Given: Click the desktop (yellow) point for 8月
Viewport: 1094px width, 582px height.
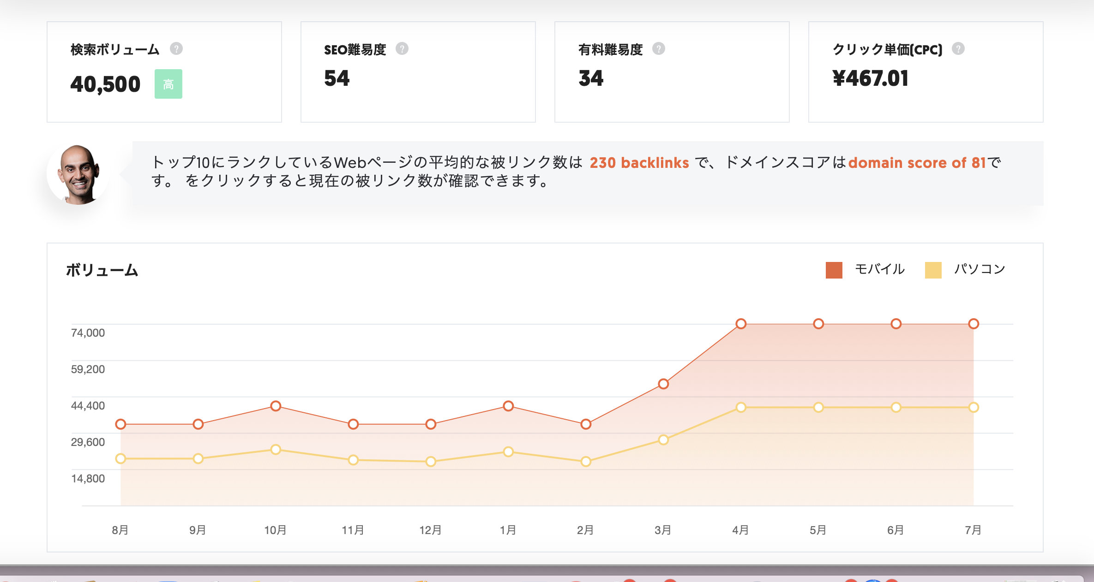Looking at the screenshot, I should (120, 459).
